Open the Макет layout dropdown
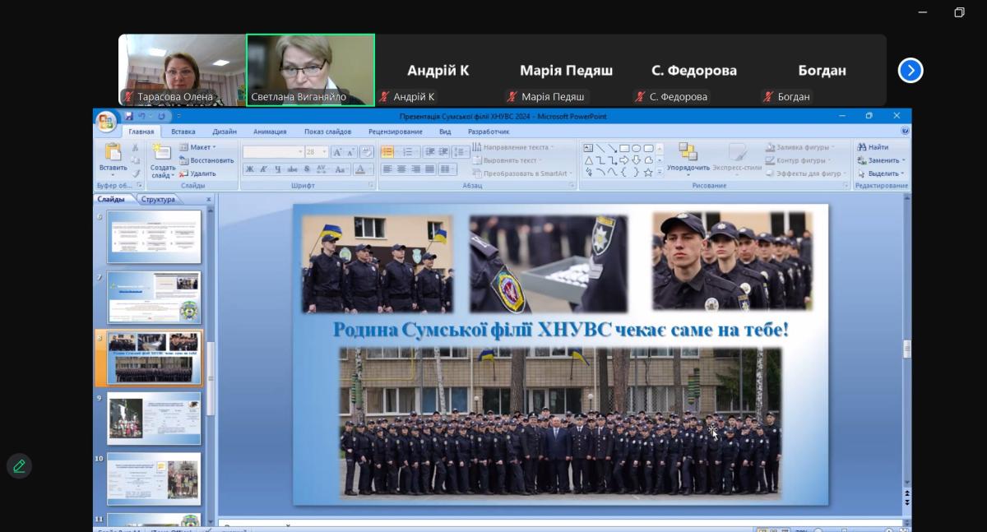This screenshot has width=987, height=532. coord(202,147)
